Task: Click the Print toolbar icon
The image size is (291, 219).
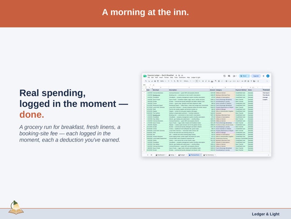Action: click(155, 81)
